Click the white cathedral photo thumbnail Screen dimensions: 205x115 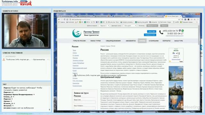176,73
